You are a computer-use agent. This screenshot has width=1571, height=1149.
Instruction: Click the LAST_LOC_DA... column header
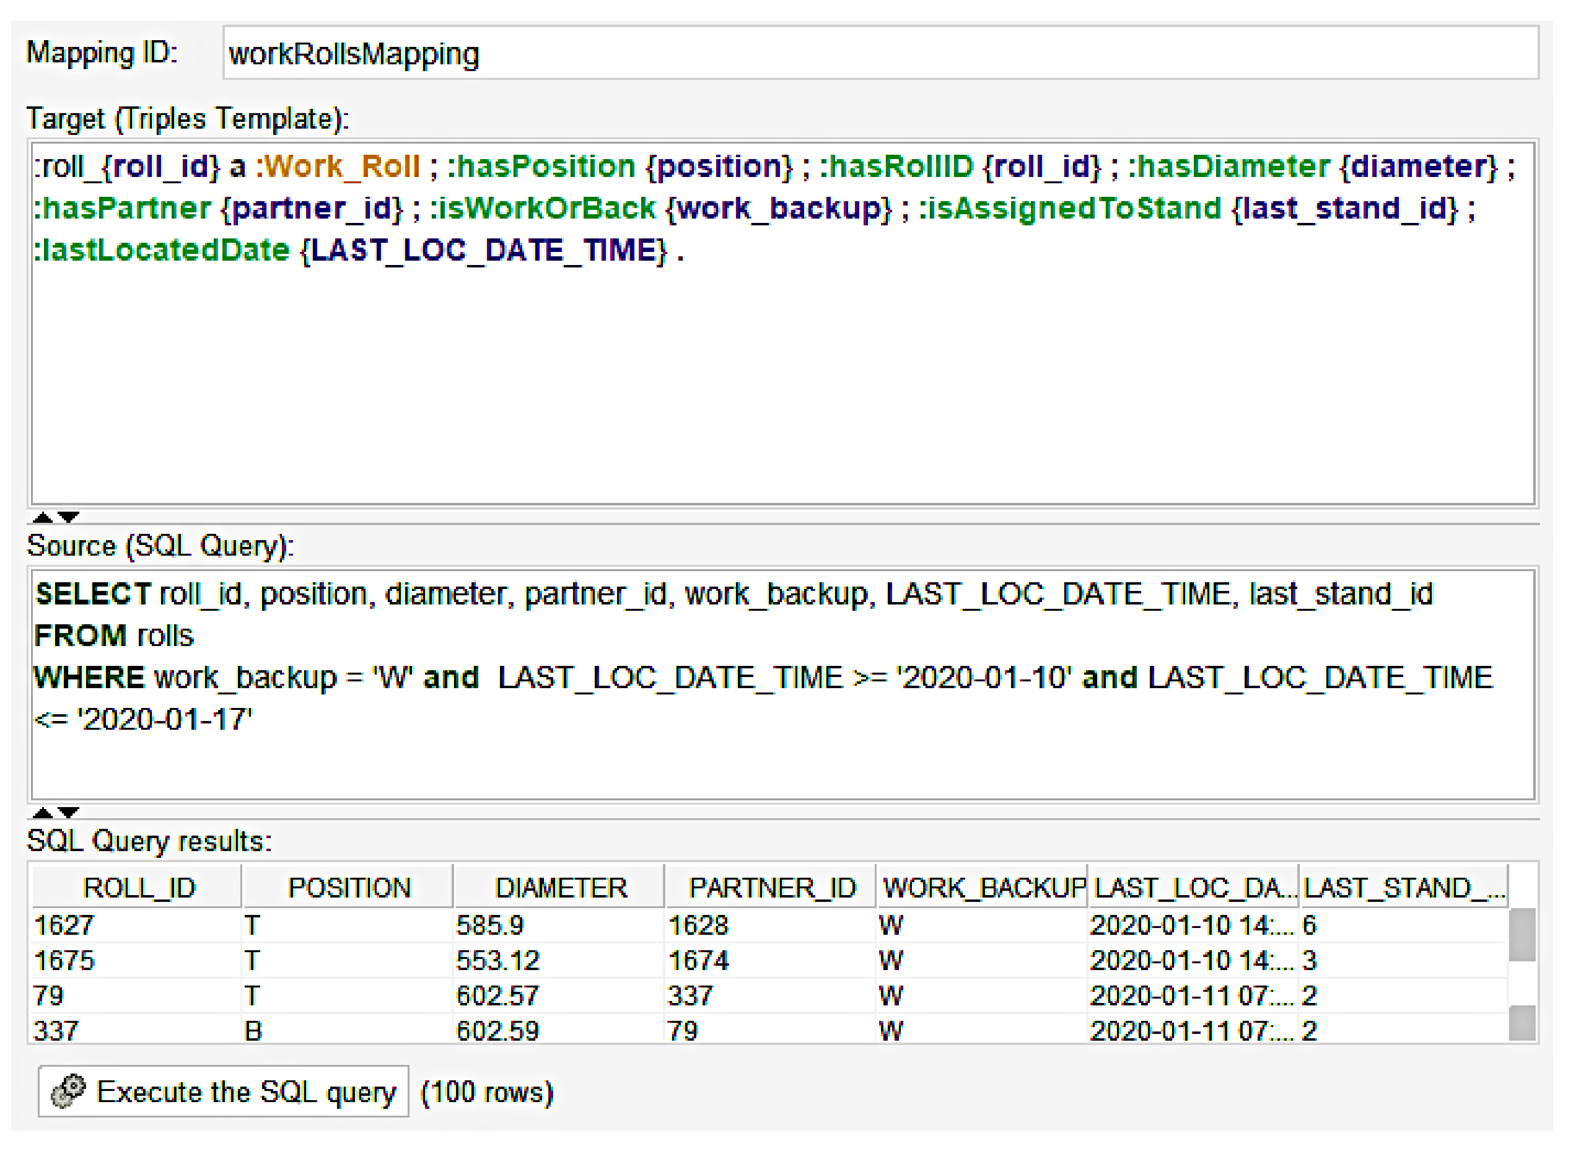[1193, 887]
